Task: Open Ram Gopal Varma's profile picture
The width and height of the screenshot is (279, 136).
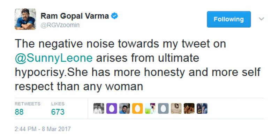Action: pos(25,19)
